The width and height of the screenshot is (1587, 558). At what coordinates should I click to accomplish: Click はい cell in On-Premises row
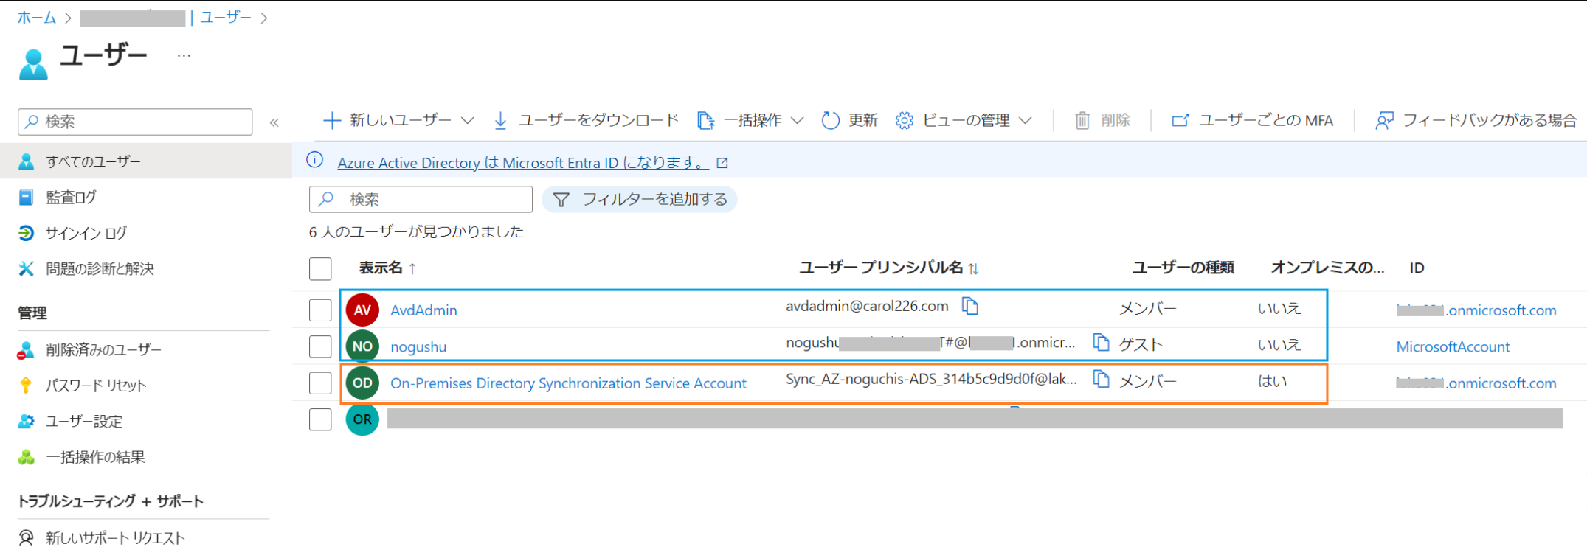click(1272, 381)
